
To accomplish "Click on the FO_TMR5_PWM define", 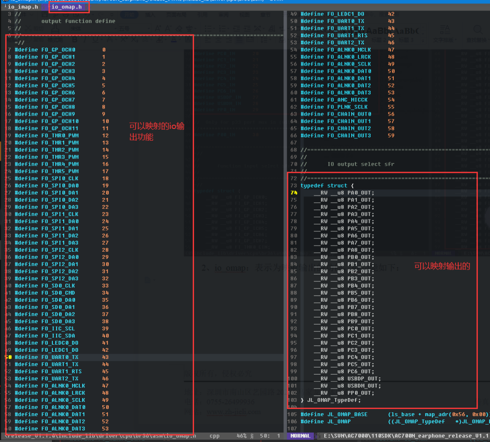I will (61, 171).
